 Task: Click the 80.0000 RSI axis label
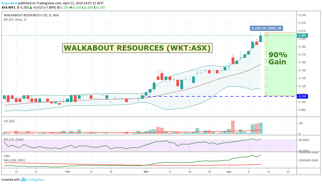(304, 140)
